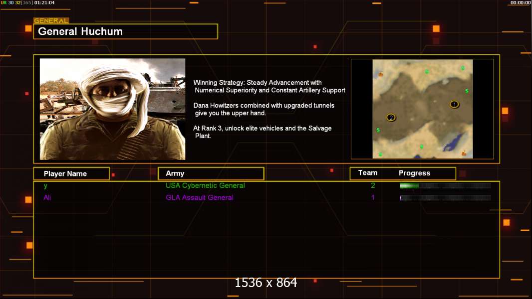Image resolution: width=532 pixels, height=299 pixels.
Task: Click start position marker 1 on minimap
Action: pos(454,104)
